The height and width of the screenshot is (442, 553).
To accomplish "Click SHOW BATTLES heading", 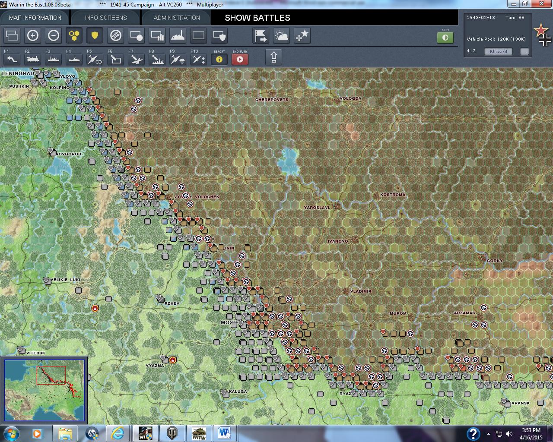I will coord(256,18).
